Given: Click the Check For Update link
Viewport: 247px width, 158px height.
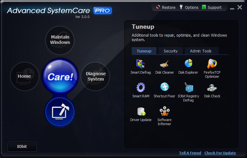Looking at the screenshot, I should tap(220, 153).
